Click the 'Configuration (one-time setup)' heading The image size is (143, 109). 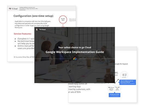tap(34, 16)
